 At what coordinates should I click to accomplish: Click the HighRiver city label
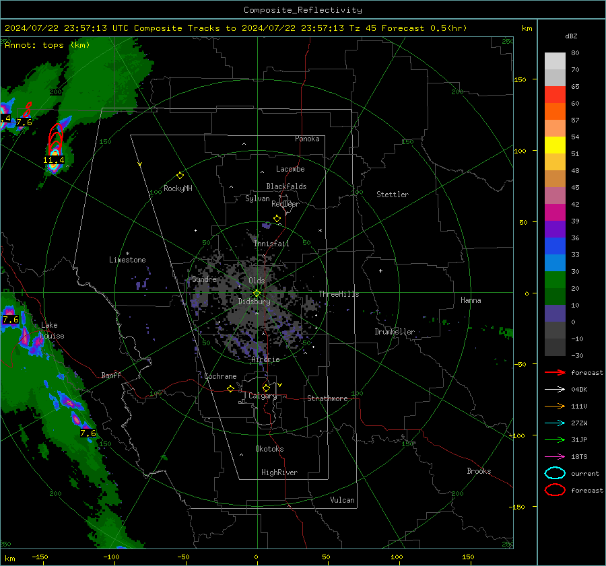pyautogui.click(x=279, y=472)
